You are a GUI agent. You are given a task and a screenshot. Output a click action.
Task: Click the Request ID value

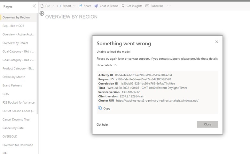point(143,79)
